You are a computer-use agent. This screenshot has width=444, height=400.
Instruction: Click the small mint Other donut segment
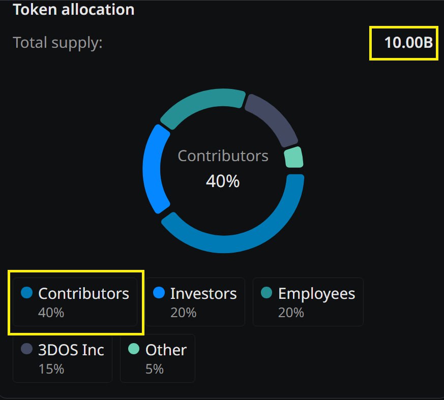294,157
